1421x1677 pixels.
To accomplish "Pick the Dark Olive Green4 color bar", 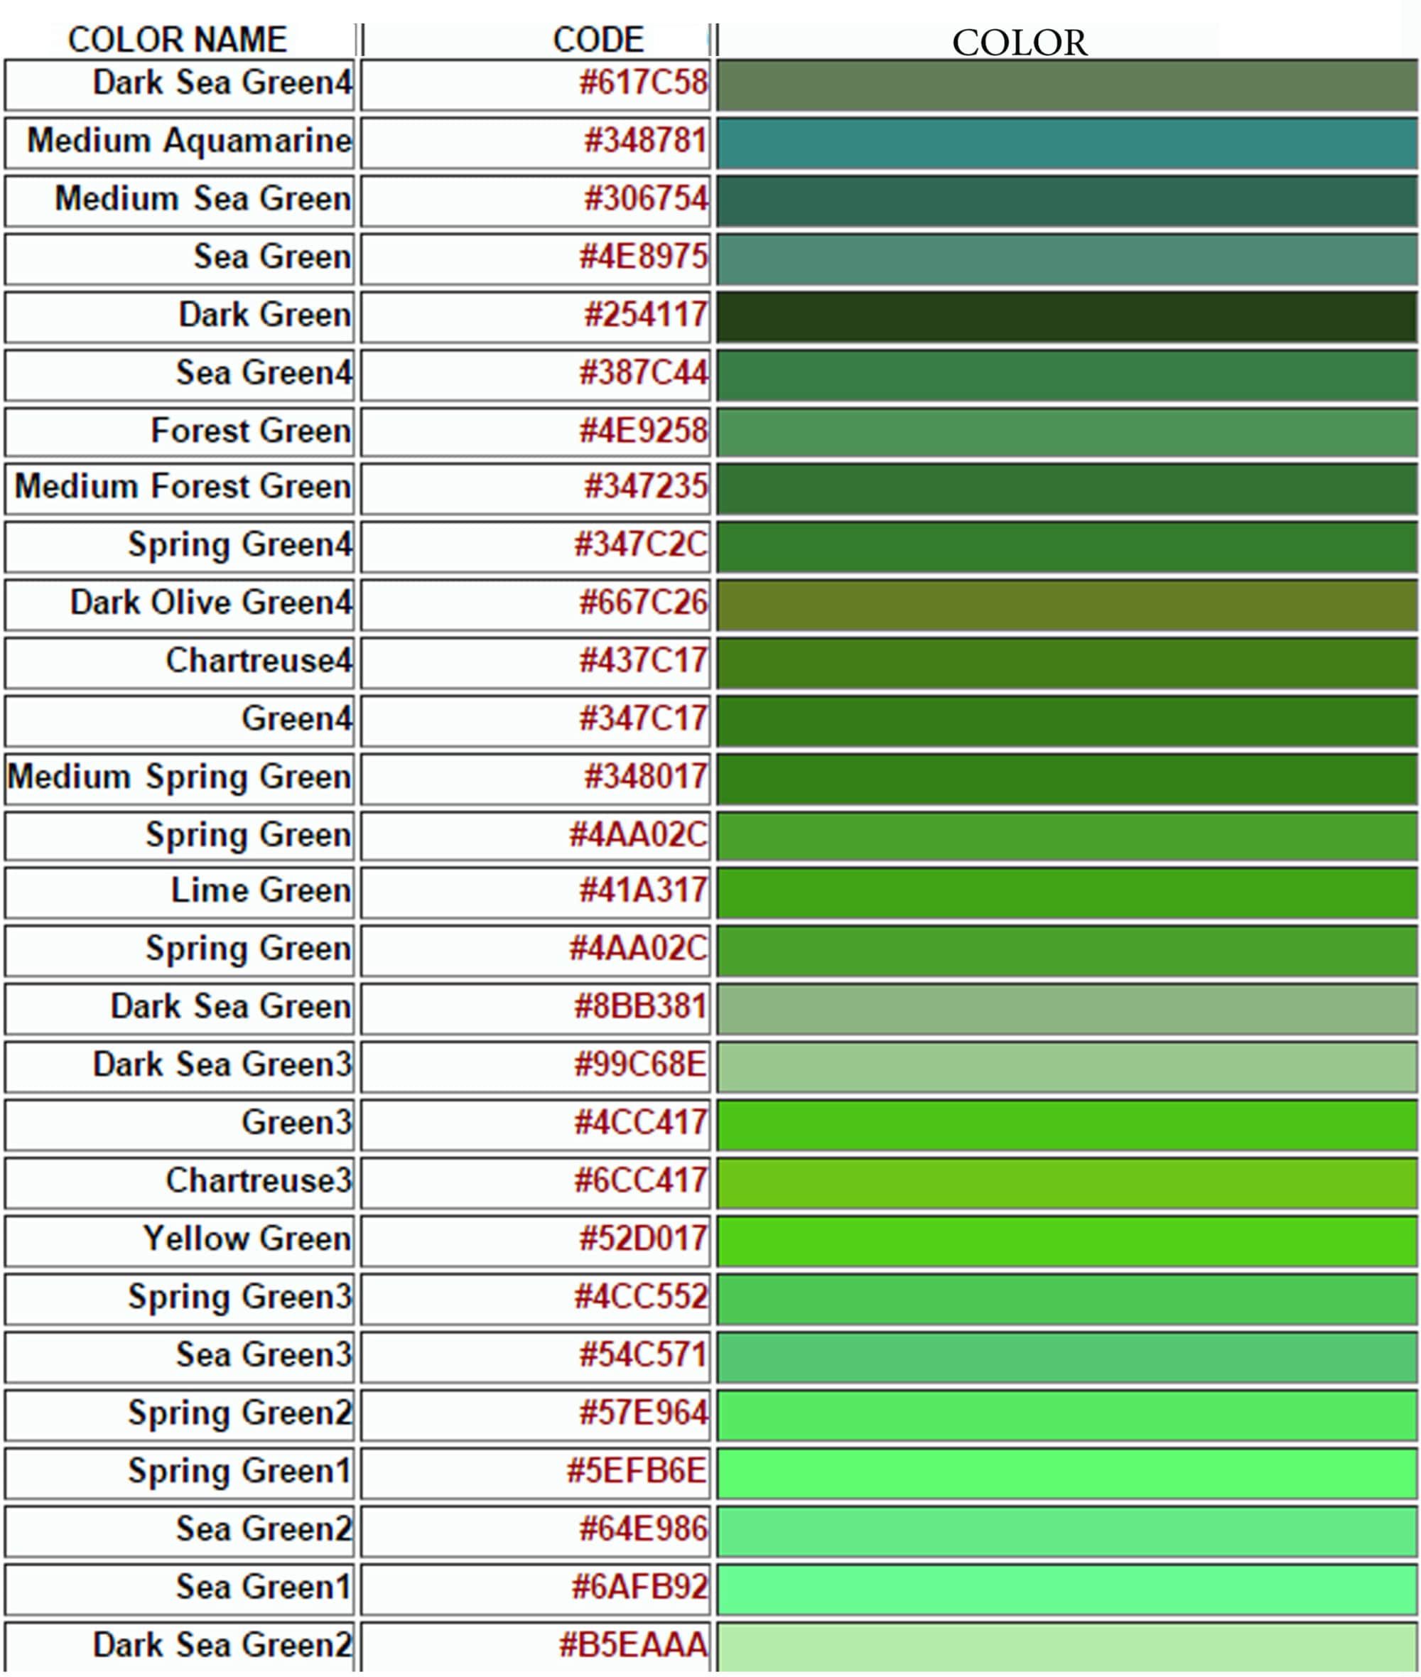I will coord(1066,605).
